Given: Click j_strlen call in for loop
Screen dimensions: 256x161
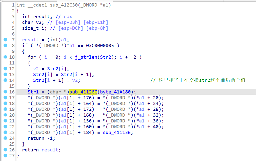Looking at the screenshot, I should tap(86, 57).
